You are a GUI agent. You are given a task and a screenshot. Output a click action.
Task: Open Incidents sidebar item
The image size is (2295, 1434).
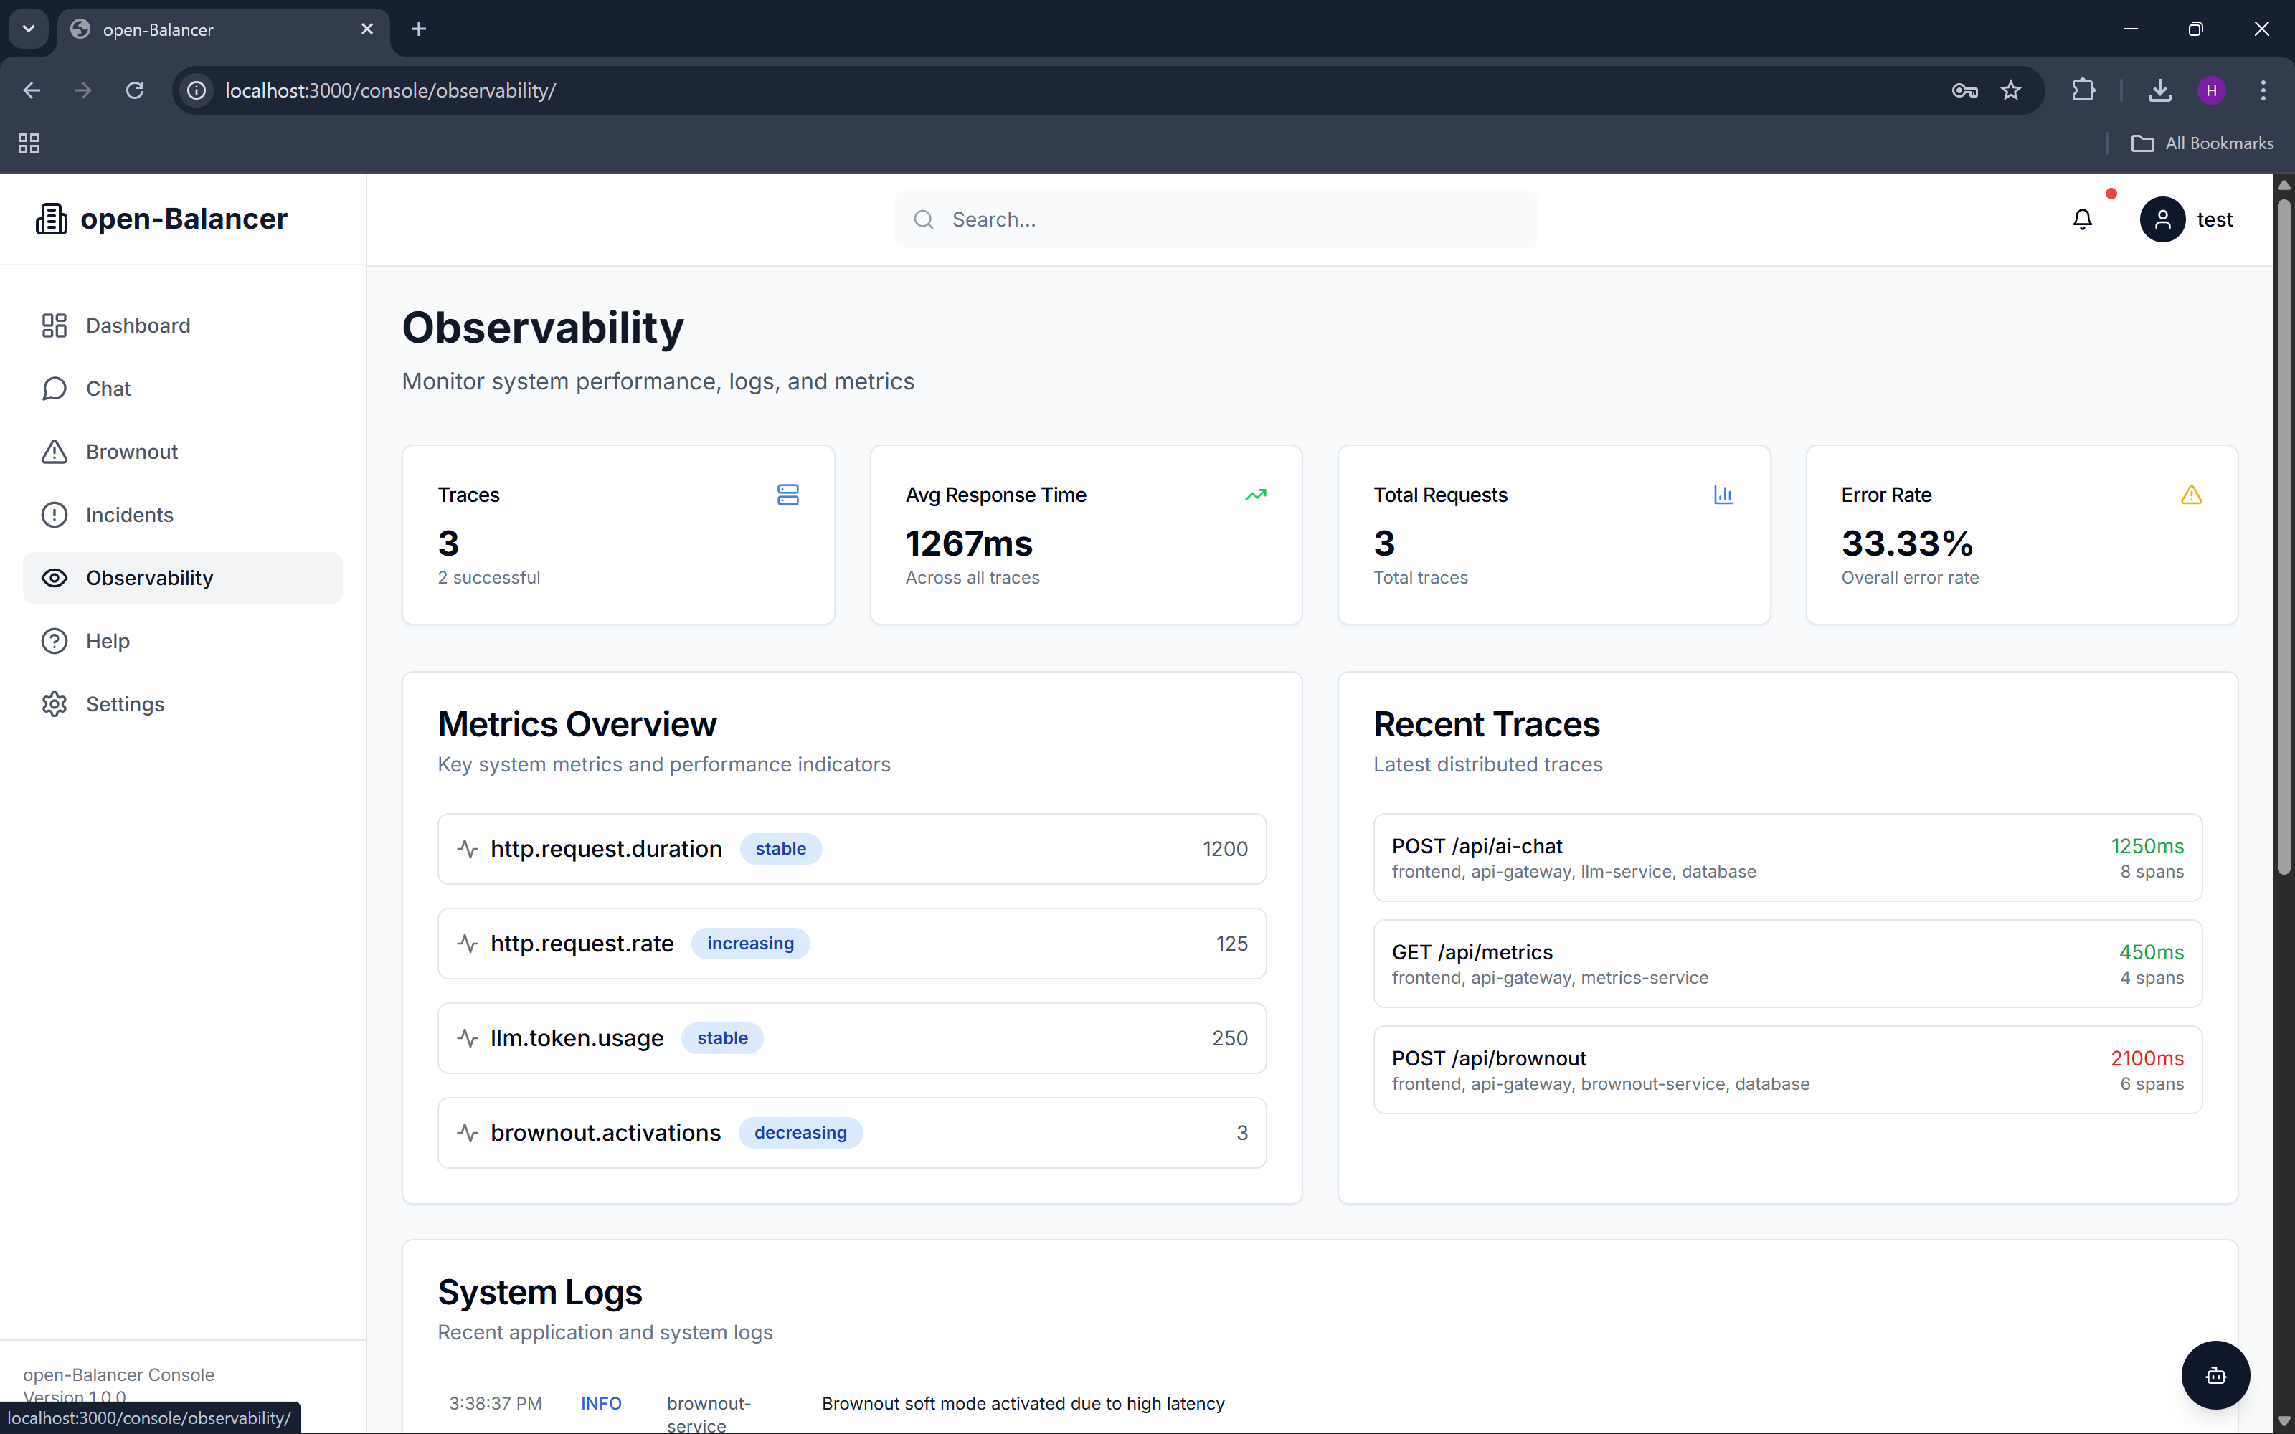(130, 515)
